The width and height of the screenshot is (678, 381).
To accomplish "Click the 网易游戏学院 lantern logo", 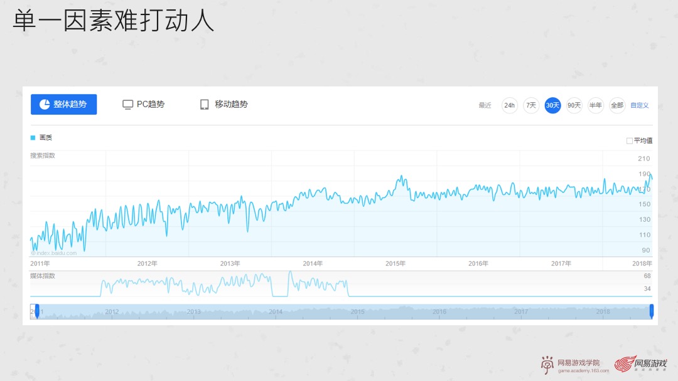I will click(547, 363).
